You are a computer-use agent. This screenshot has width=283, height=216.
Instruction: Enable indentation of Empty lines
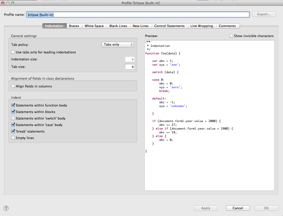click(13, 138)
